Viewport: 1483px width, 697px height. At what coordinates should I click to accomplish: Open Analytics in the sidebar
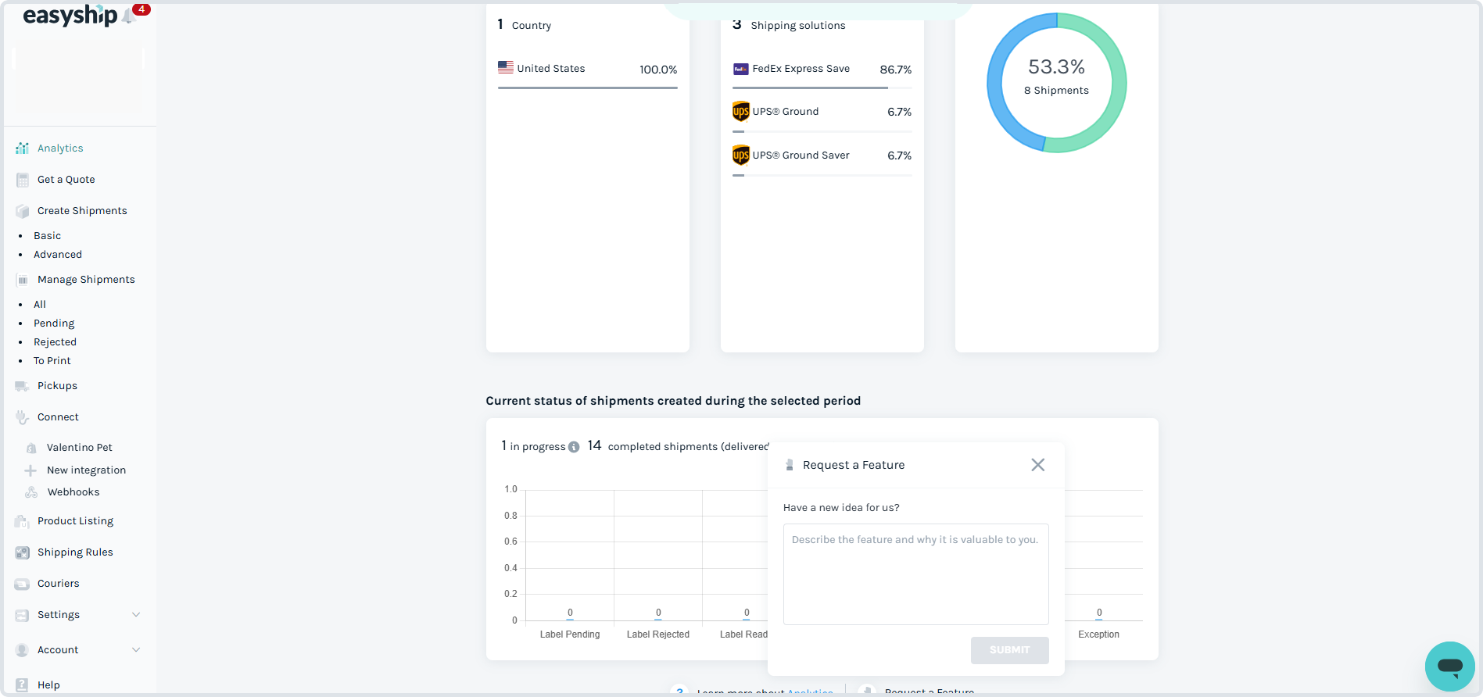[x=60, y=148]
